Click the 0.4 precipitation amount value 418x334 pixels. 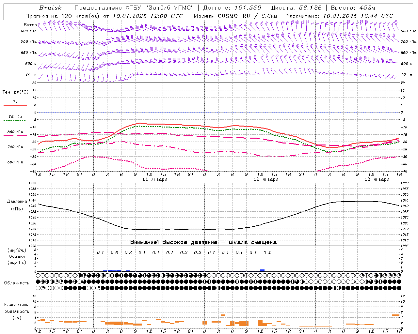267,252
